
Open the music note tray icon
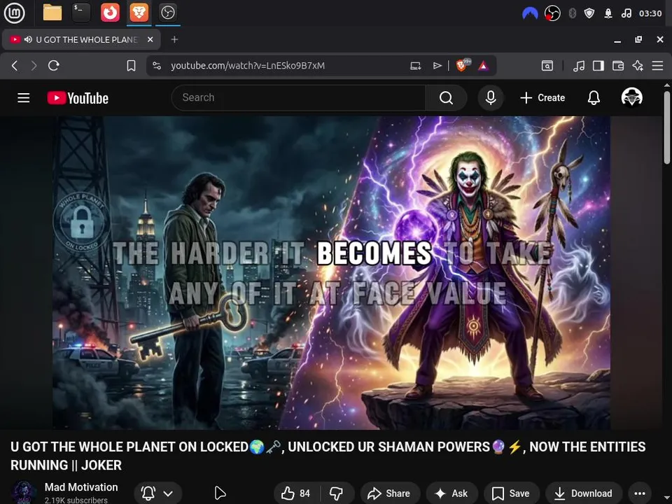click(626, 13)
